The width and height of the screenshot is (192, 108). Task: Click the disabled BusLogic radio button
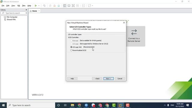pos(71,40)
